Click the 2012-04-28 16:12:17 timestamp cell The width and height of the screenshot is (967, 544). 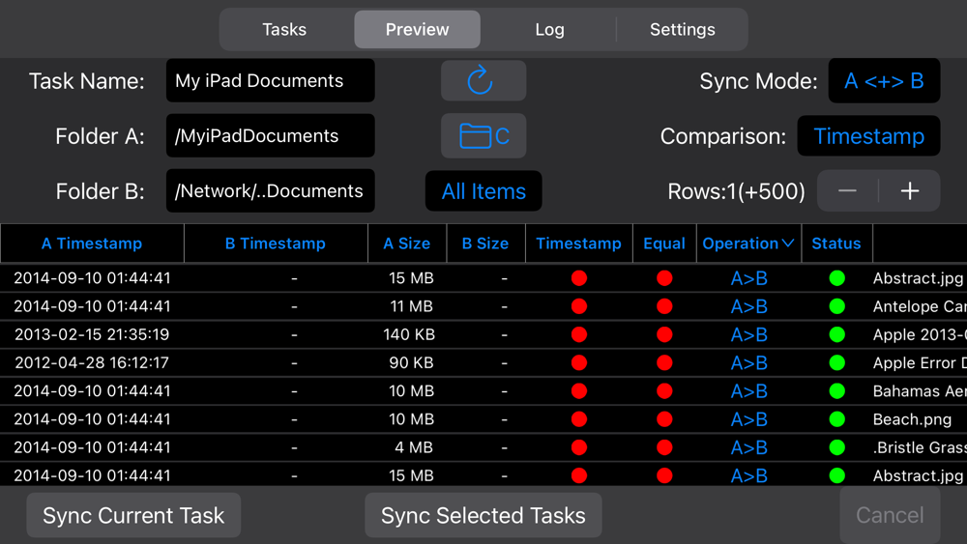[x=92, y=363]
